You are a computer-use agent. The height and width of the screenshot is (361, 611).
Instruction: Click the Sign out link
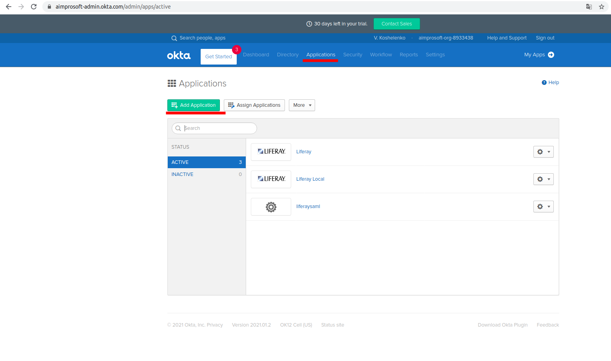tap(545, 38)
